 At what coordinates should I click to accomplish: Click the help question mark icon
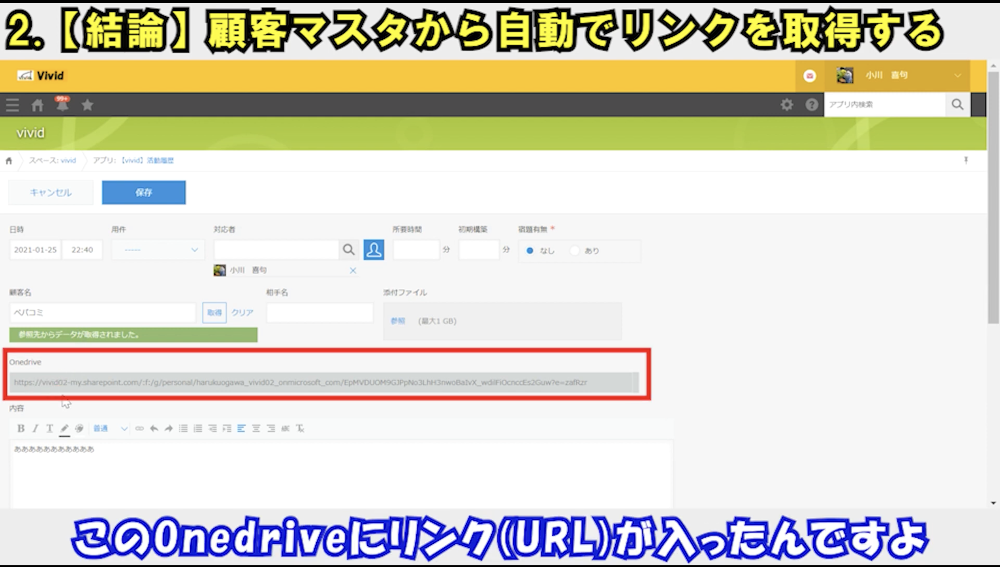pyautogui.click(x=811, y=105)
